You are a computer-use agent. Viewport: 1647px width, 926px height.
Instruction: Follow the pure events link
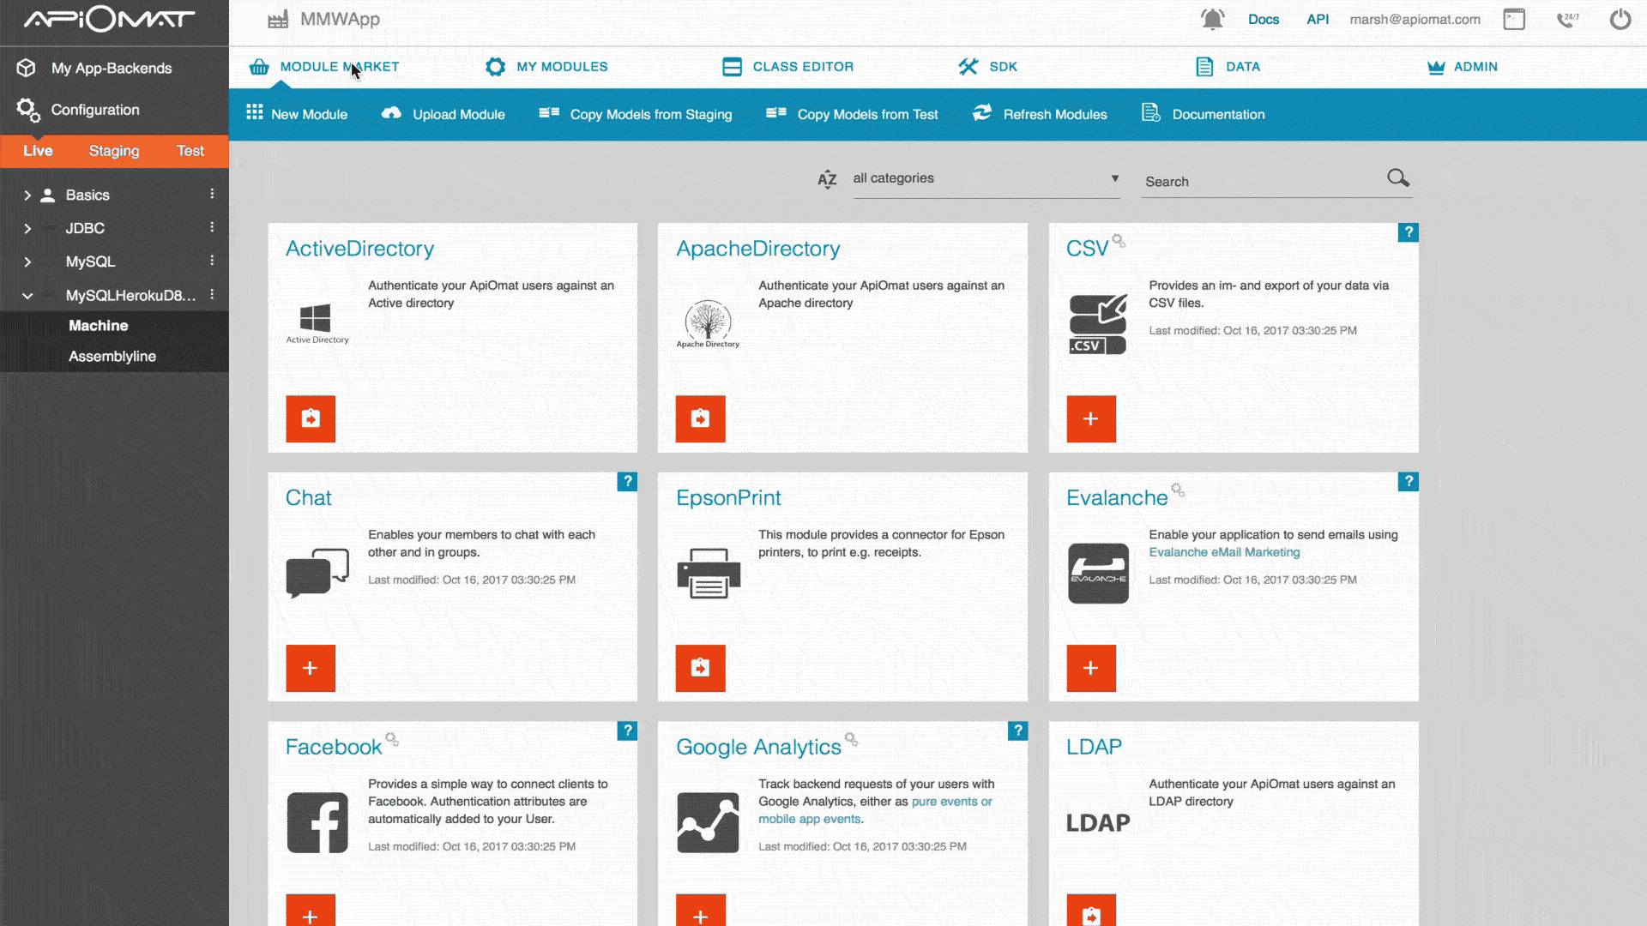pos(951,802)
